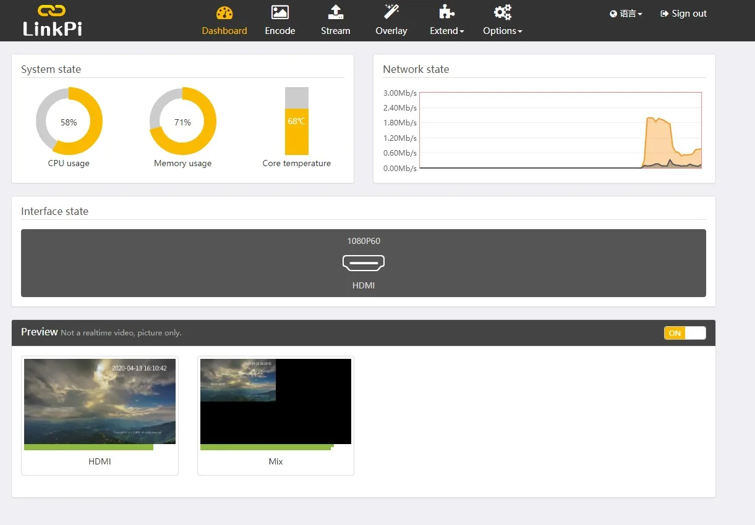Switch to the Stream tab label

336,31
